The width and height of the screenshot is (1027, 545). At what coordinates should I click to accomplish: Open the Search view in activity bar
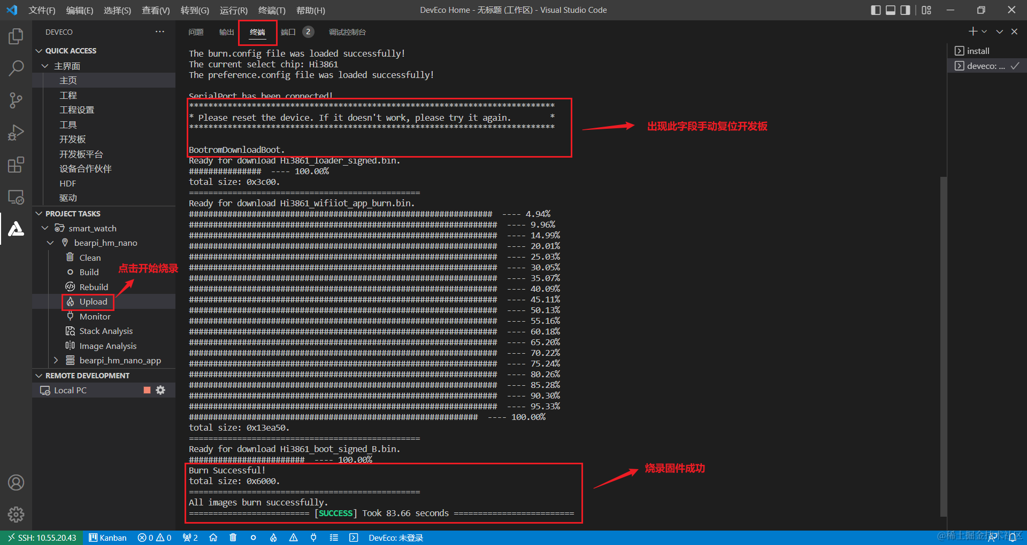pos(16,68)
